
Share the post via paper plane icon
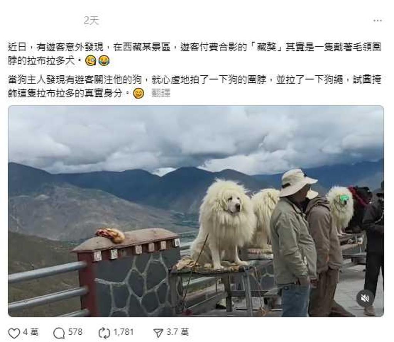tap(158, 333)
